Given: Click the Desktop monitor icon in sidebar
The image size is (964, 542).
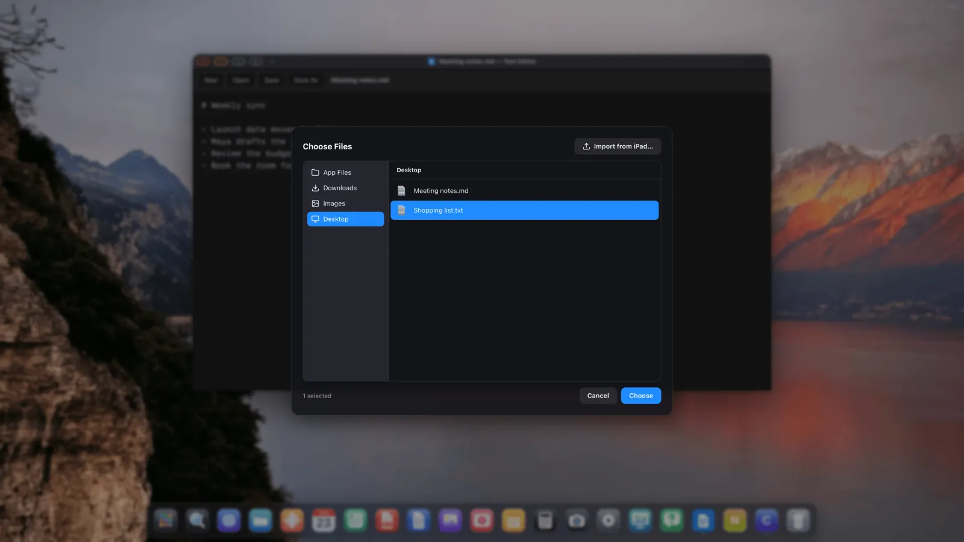Looking at the screenshot, I should tap(315, 219).
